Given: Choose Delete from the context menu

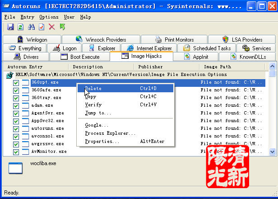Looking at the screenshot, I should point(125,88).
